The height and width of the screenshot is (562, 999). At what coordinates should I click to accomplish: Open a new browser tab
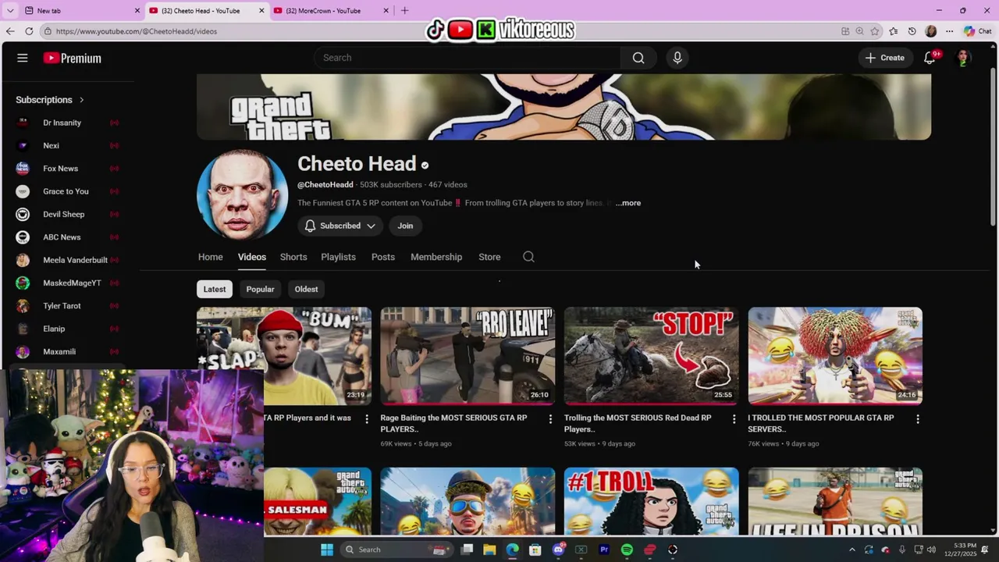pyautogui.click(x=404, y=10)
